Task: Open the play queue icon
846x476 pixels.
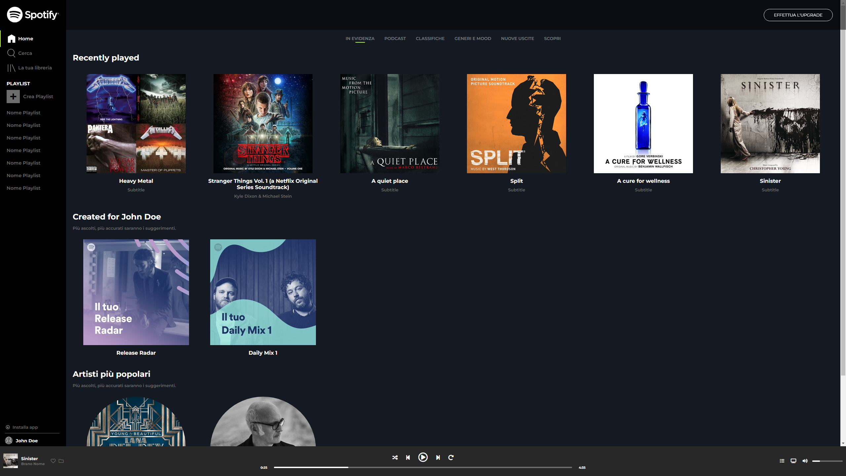Action: pyautogui.click(x=782, y=461)
